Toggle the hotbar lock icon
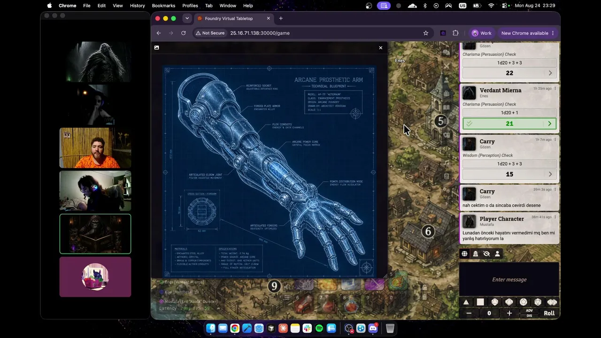 click(x=424, y=288)
